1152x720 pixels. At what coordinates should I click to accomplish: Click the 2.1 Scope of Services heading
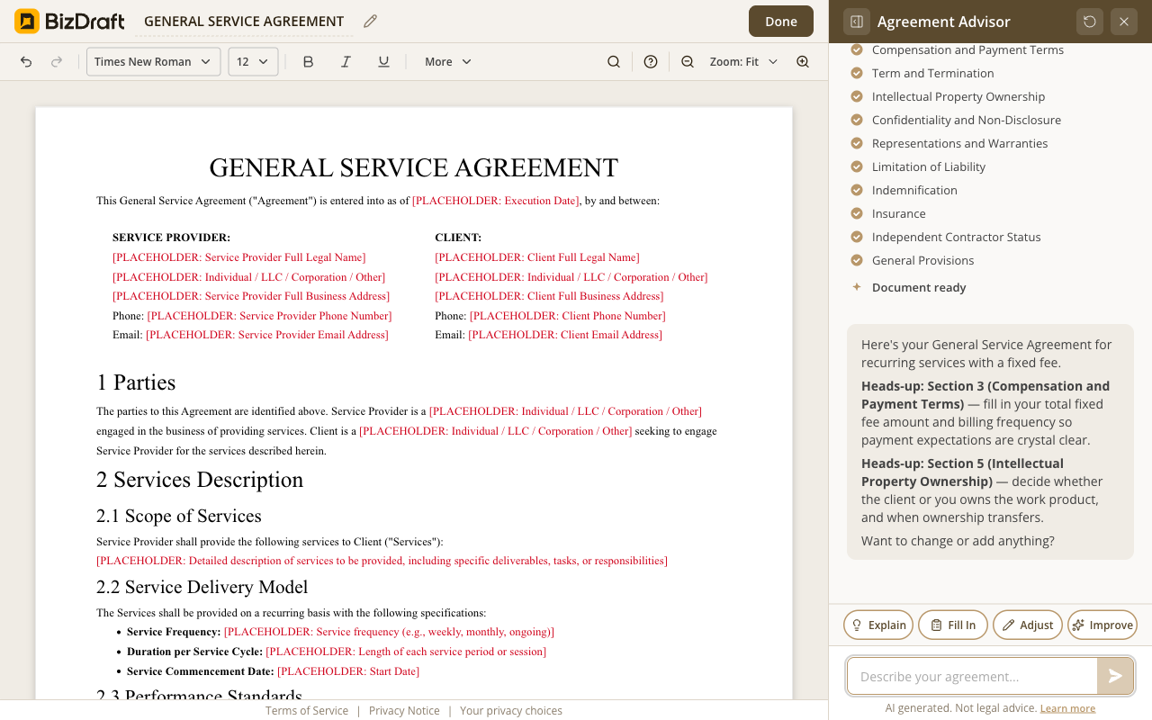click(179, 516)
